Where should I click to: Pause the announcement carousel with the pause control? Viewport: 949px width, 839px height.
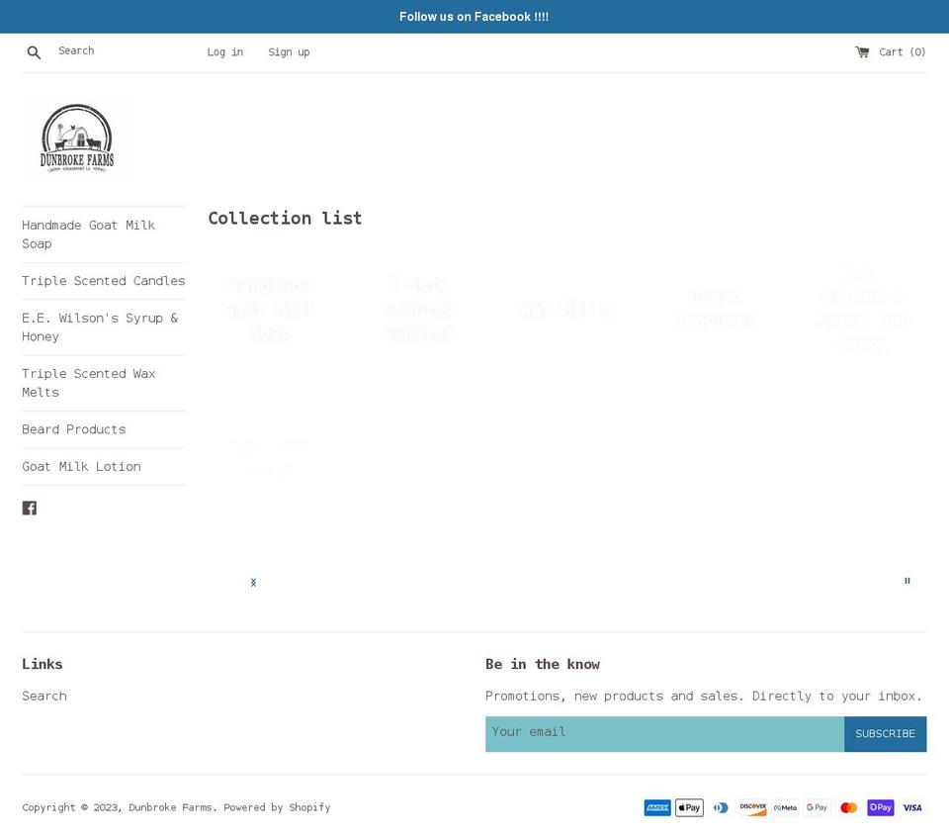[x=906, y=581]
